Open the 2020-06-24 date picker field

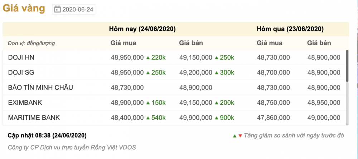[73, 9]
